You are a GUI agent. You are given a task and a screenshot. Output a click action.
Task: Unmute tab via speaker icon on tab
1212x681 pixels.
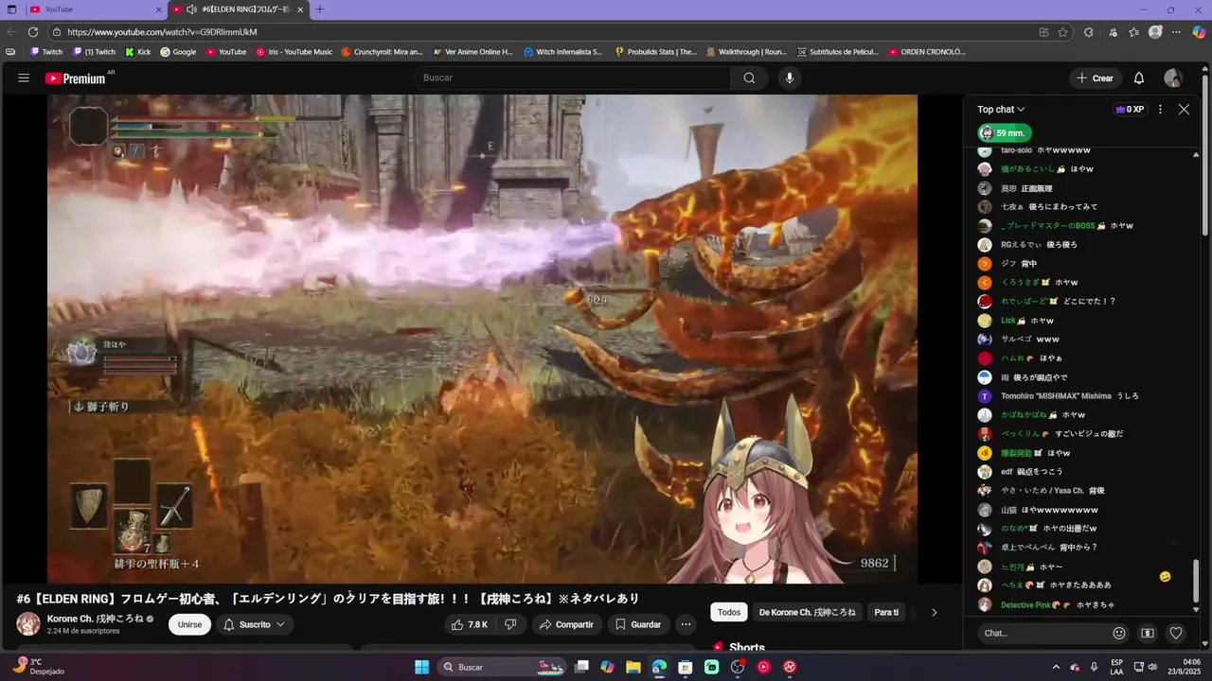click(191, 9)
